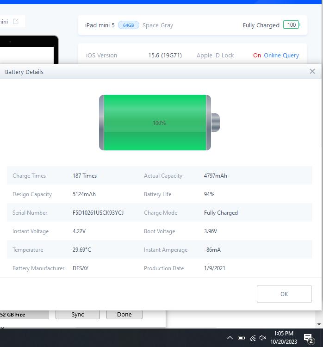Click the 187 Times value
Screen dimensions: 323x347
85,176
